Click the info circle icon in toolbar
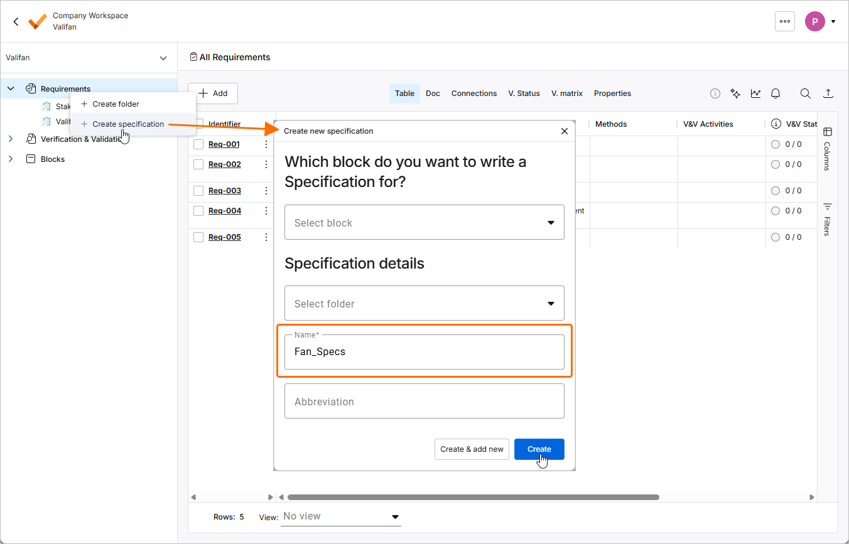The width and height of the screenshot is (849, 544). [715, 93]
